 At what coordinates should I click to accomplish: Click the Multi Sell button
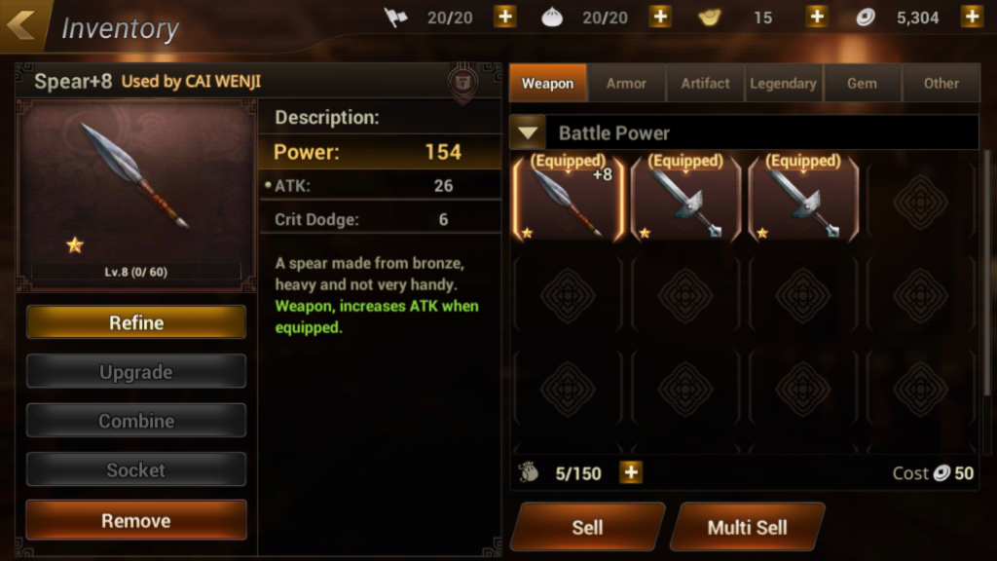[747, 527]
